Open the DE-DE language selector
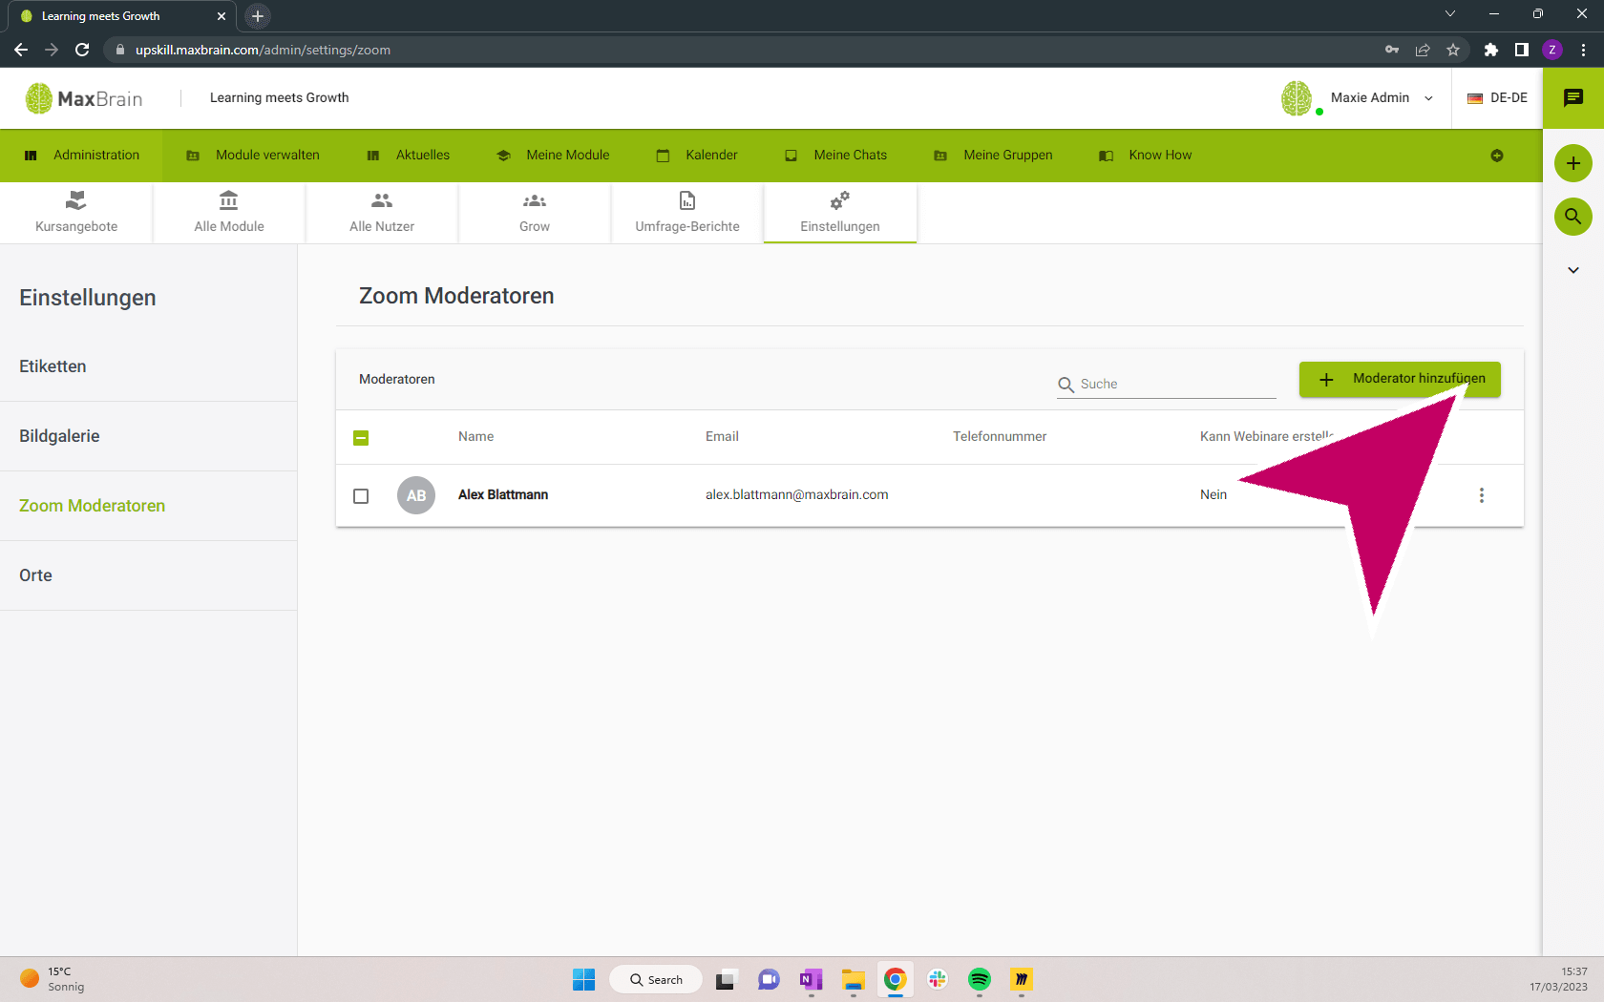The height and width of the screenshot is (1002, 1604). coord(1497,97)
